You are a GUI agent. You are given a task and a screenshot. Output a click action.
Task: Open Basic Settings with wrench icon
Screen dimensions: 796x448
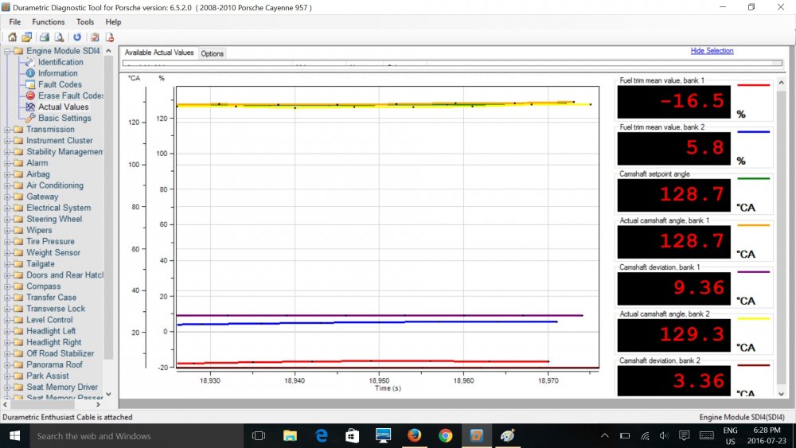tap(64, 118)
